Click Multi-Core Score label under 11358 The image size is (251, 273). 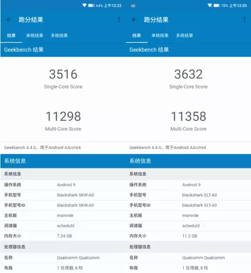coord(188,129)
